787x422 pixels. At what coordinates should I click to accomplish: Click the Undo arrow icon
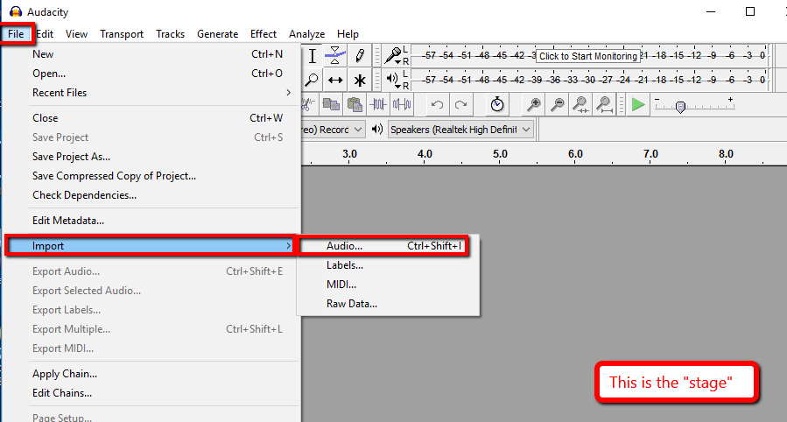(x=437, y=104)
